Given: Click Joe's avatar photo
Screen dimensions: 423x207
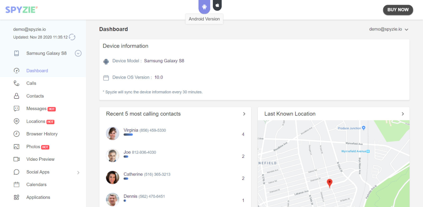Looking at the screenshot, I should click(x=112, y=155).
